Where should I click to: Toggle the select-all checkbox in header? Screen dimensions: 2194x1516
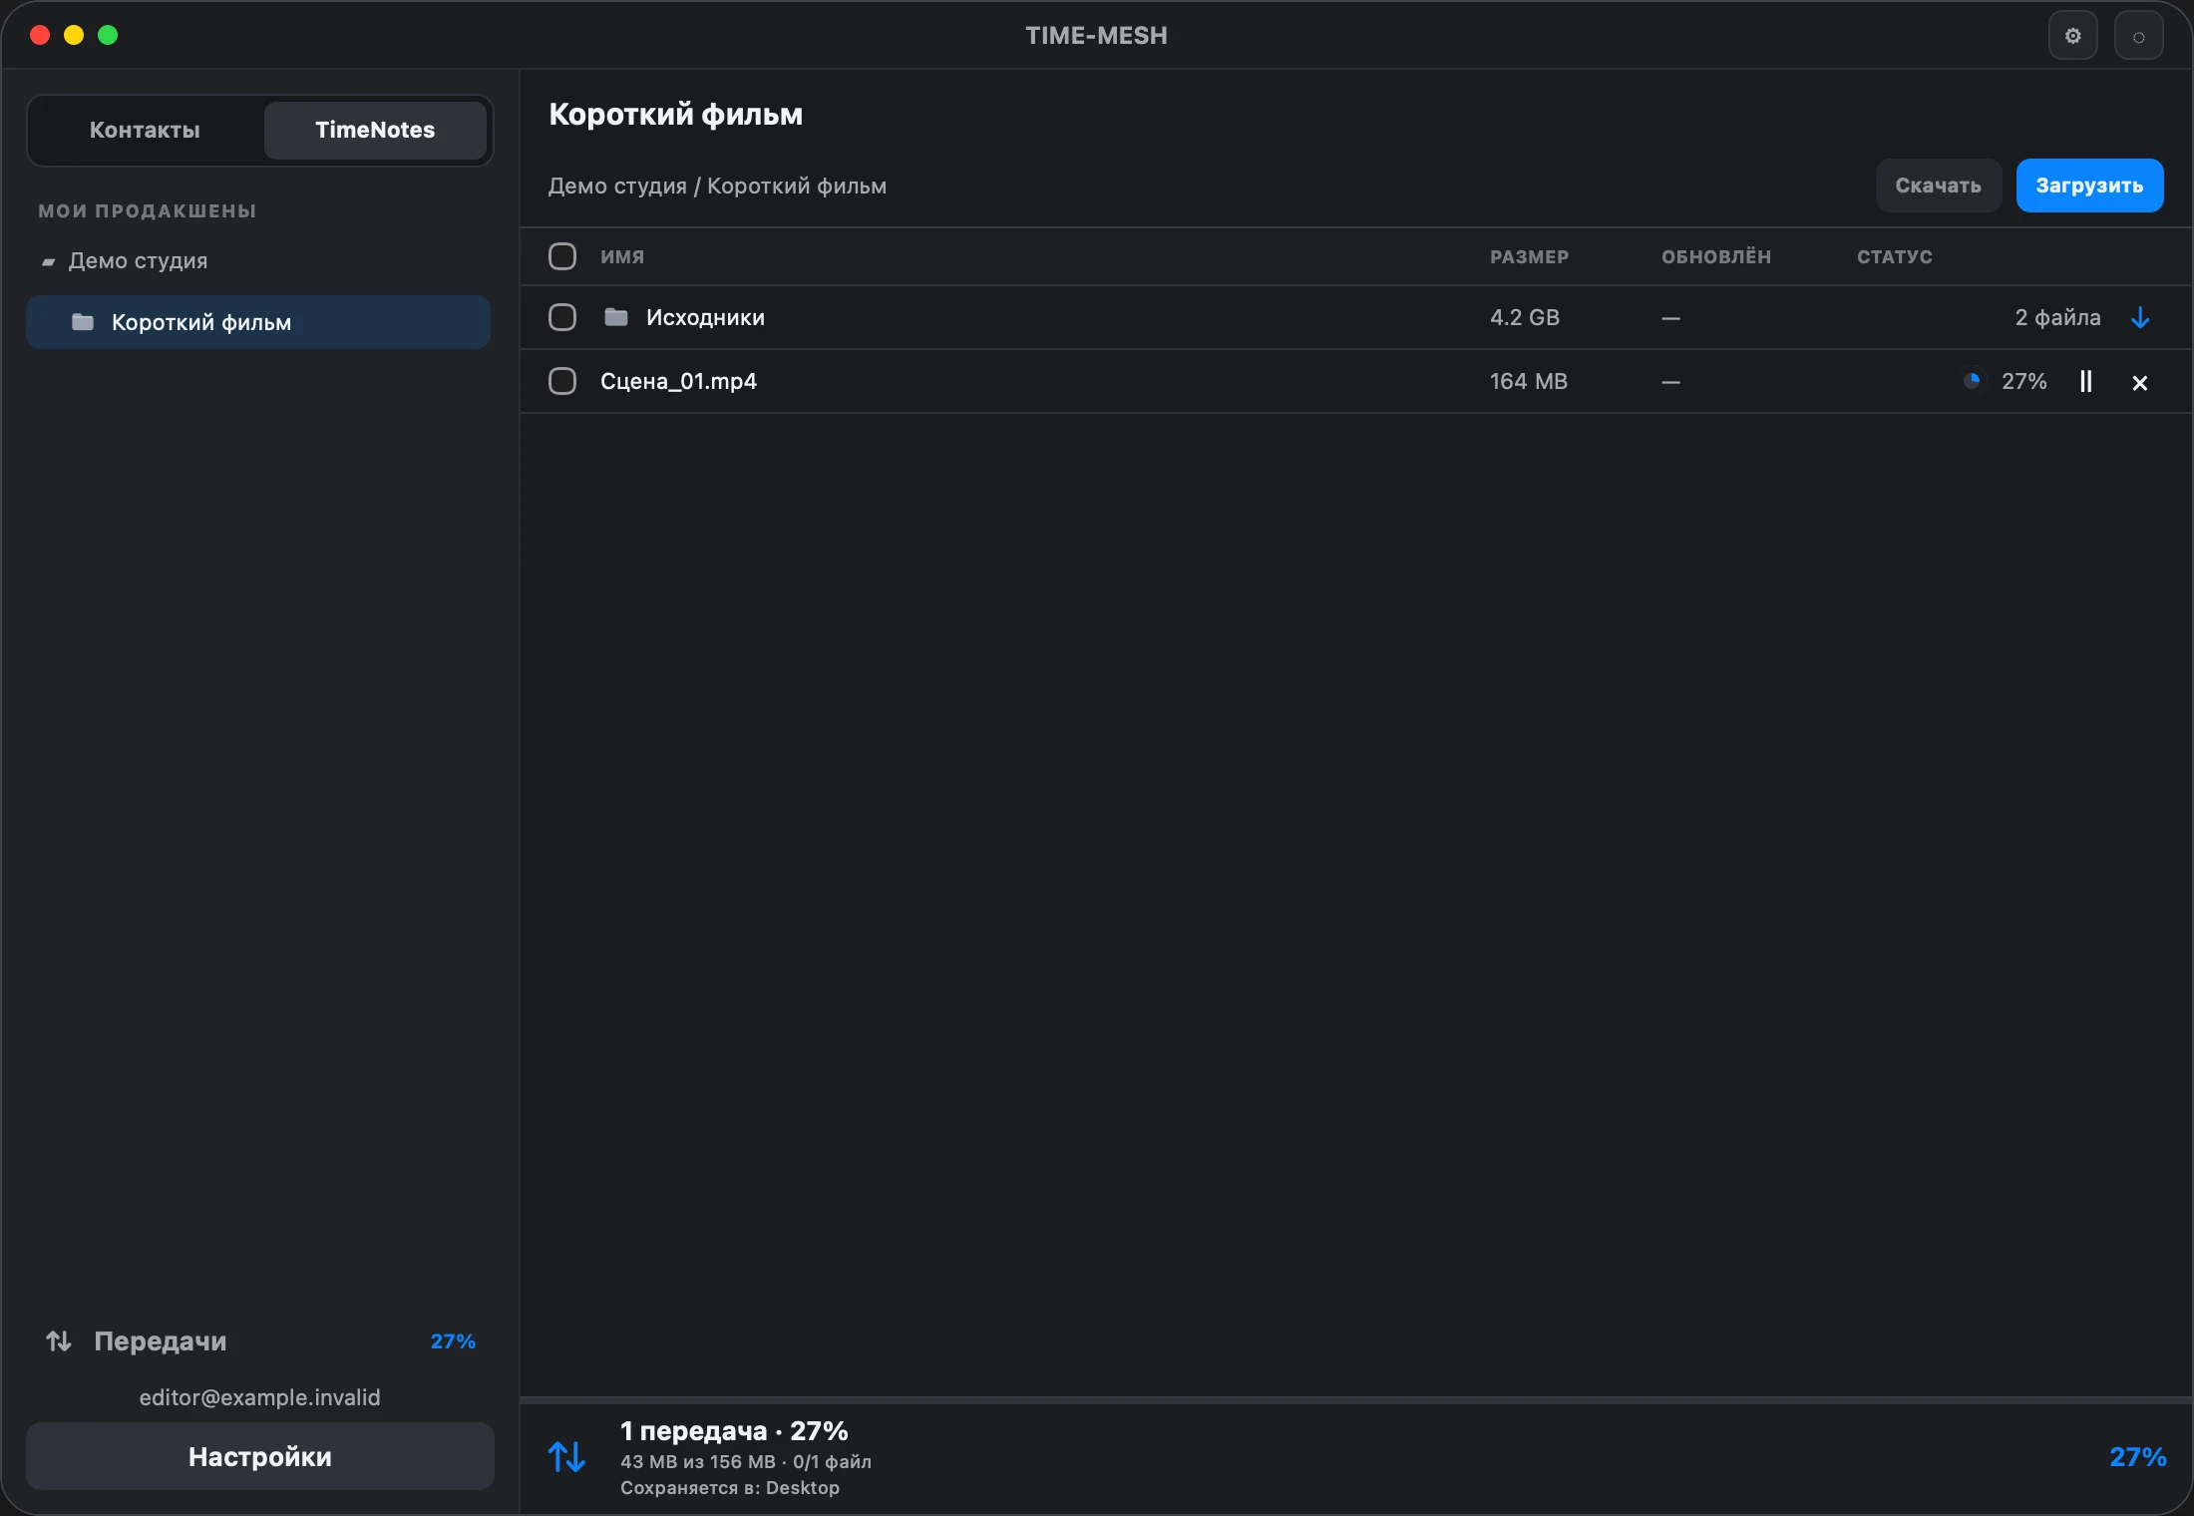point(562,257)
